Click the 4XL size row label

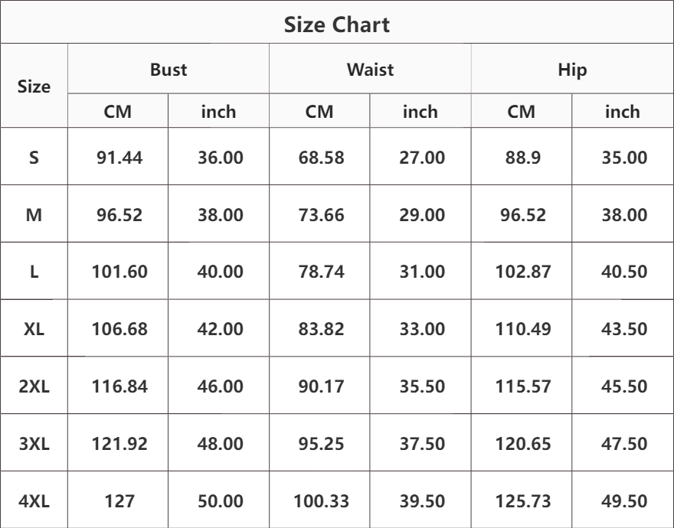pos(34,502)
